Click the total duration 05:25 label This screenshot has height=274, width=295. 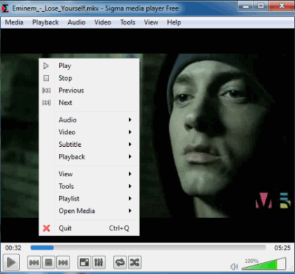[x=282, y=248]
